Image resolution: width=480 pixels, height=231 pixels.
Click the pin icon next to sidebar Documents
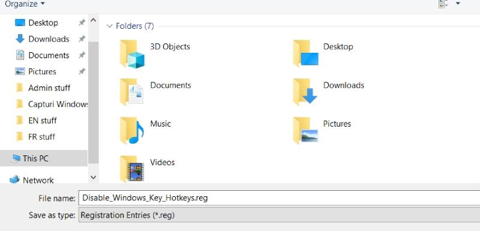coord(82,55)
